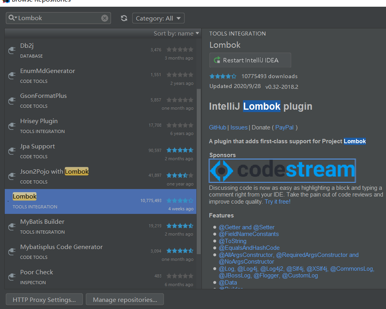Screen dimensions: 386x309
Task: Click the search magnifier history icon
Action: click(13, 18)
